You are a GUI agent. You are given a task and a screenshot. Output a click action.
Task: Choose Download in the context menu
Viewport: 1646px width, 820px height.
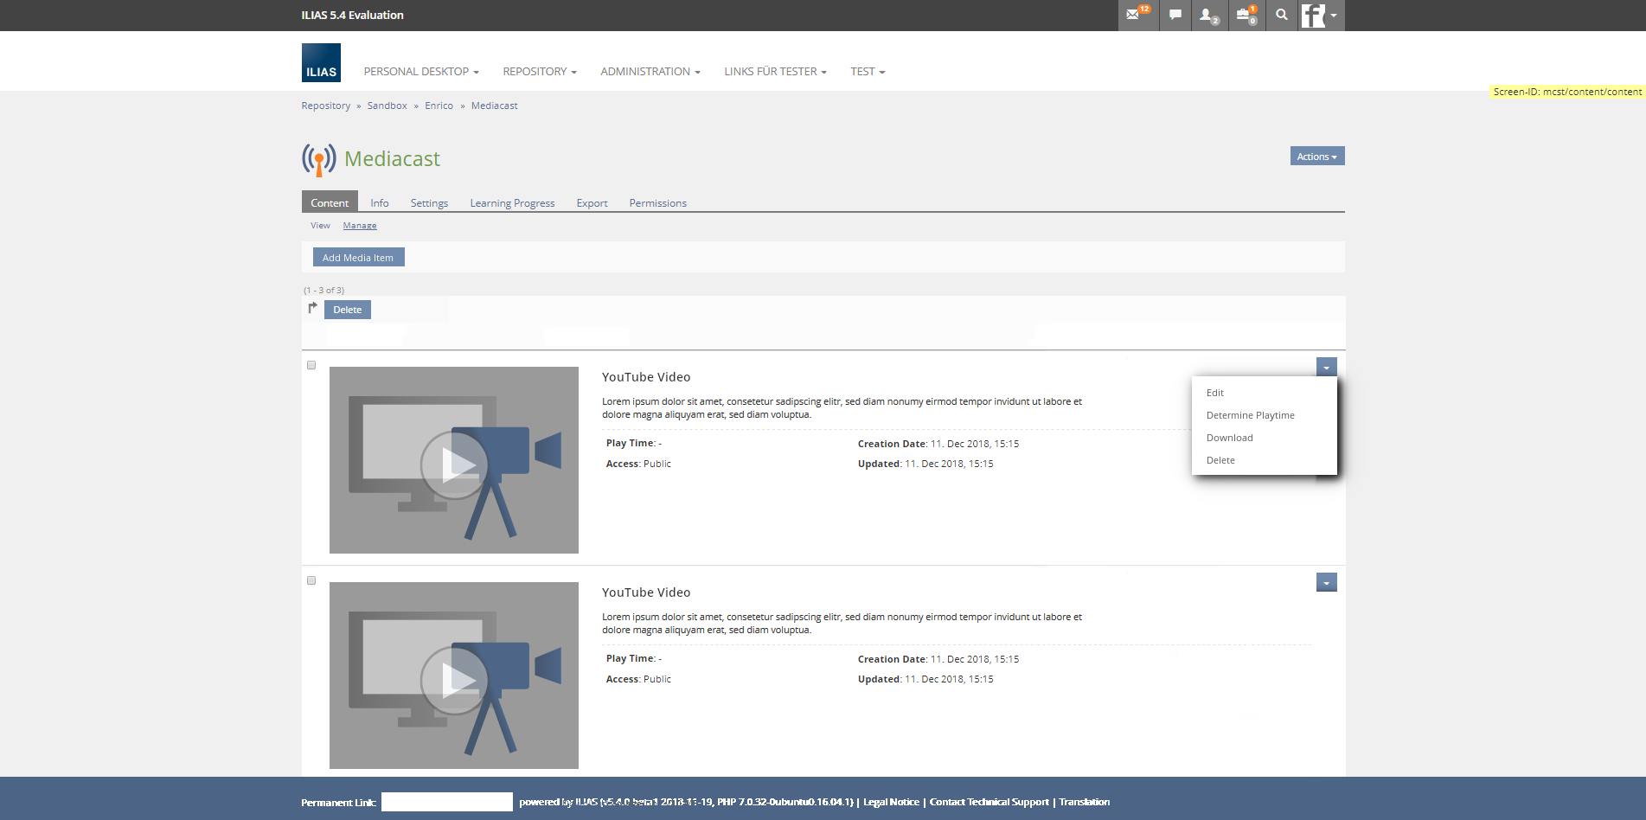[x=1229, y=438]
